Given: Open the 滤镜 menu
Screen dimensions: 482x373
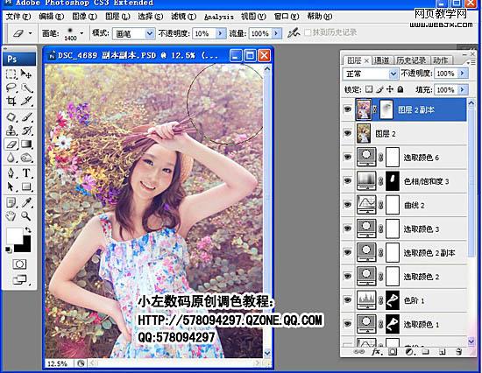Looking at the screenshot, I should tap(183, 16).
